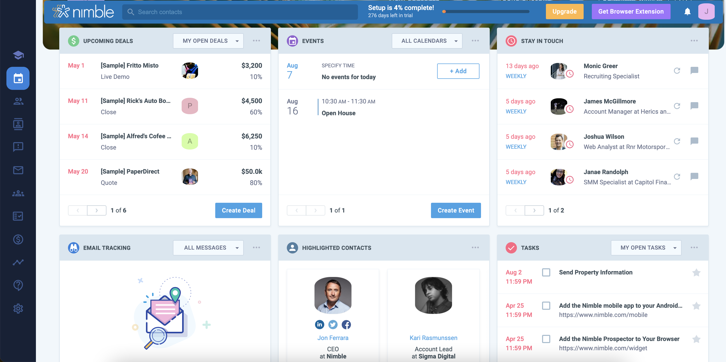Viewport: 726px width, 362px height.
Task: Expand the All Calendars dropdown
Action: [427, 41]
